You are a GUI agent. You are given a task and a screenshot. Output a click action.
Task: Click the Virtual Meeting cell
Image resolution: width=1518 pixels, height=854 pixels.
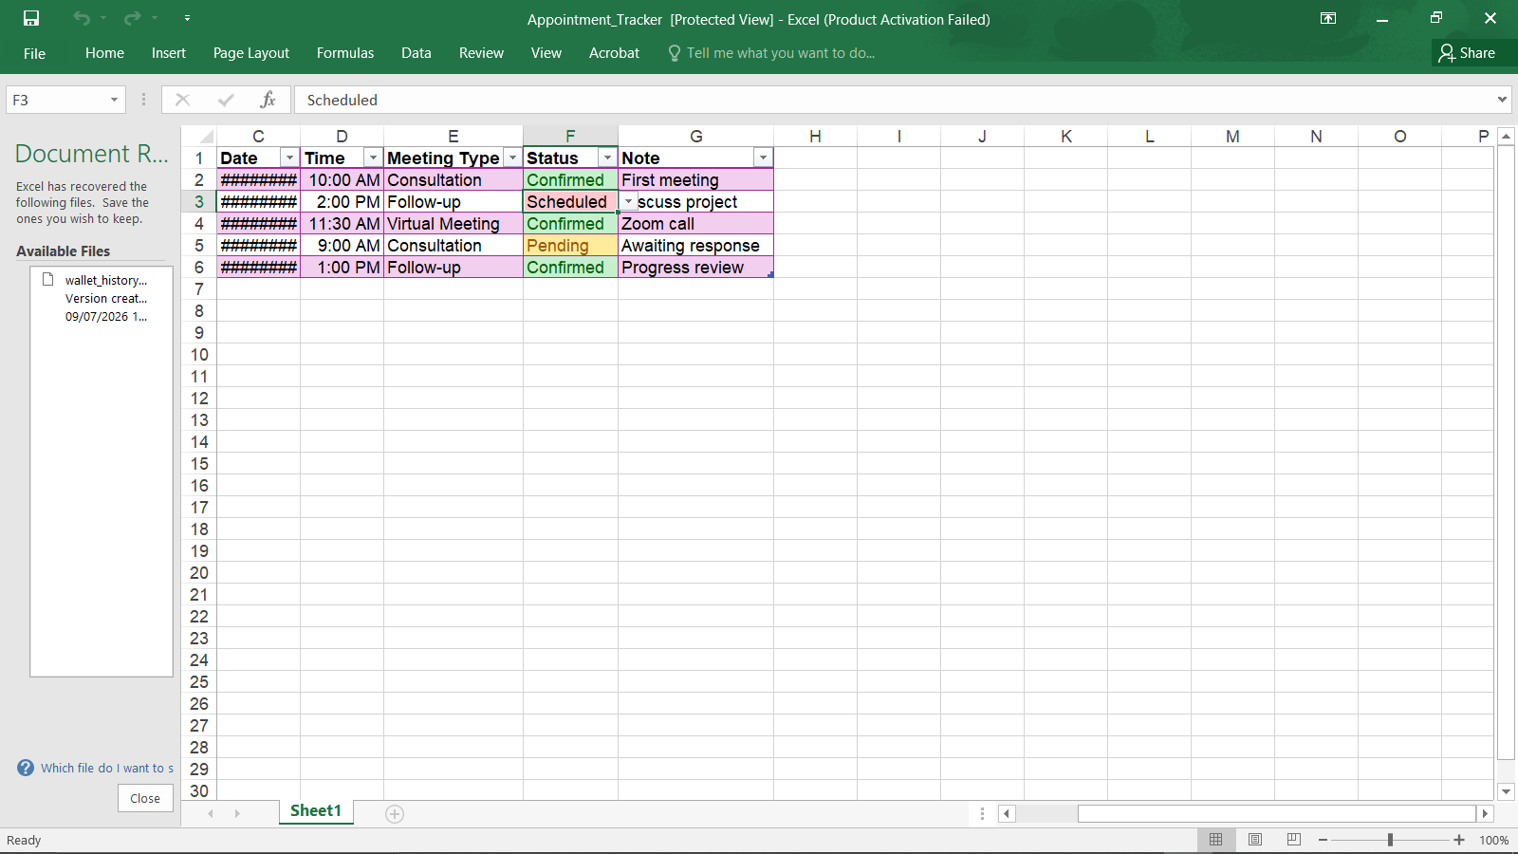454,224
